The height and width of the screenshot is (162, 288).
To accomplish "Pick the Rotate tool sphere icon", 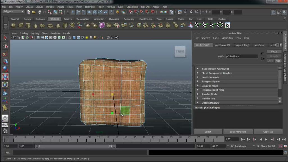I will tap(5, 69).
